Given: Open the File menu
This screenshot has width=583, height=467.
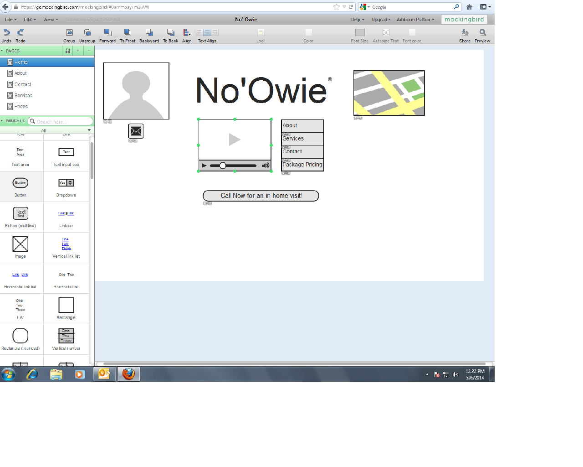Looking at the screenshot, I should click(x=10, y=20).
